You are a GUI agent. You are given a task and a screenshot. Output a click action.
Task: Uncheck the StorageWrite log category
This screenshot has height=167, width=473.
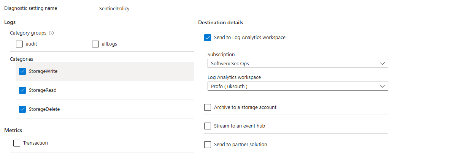[22, 71]
